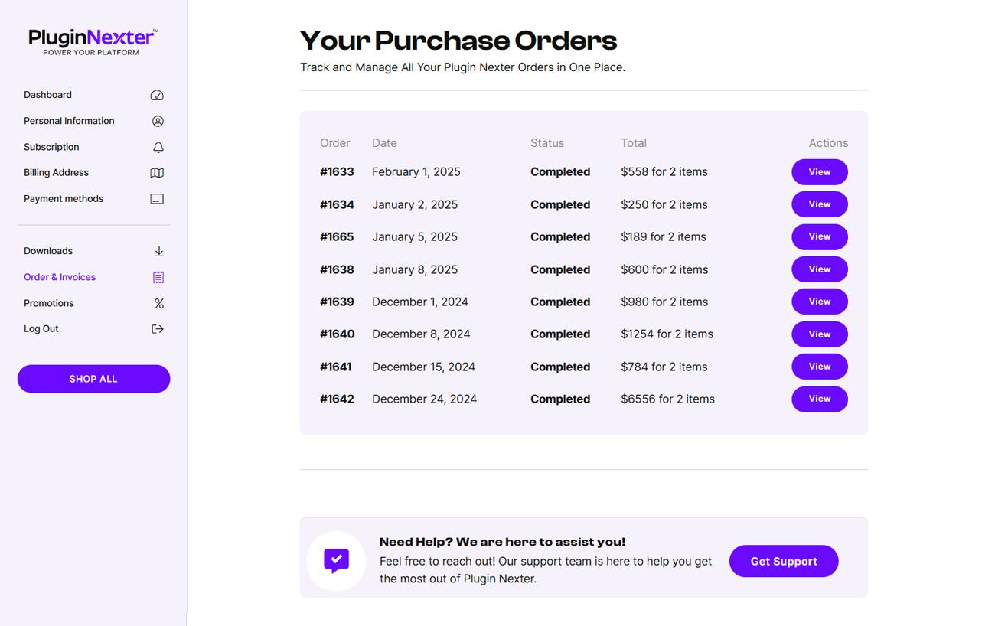This screenshot has width=995, height=626.
Task: Open the Promotions sidebar item
Action: (49, 303)
